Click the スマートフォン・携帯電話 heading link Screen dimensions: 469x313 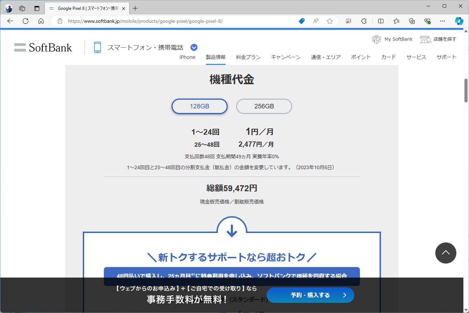[x=145, y=47]
